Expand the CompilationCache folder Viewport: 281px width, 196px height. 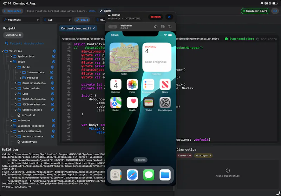point(16,83)
